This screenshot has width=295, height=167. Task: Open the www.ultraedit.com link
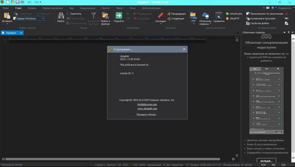(x=147, y=108)
